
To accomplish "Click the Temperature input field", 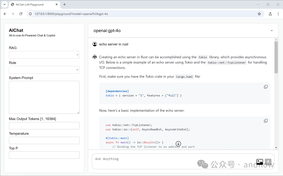I will click(x=44, y=141).
